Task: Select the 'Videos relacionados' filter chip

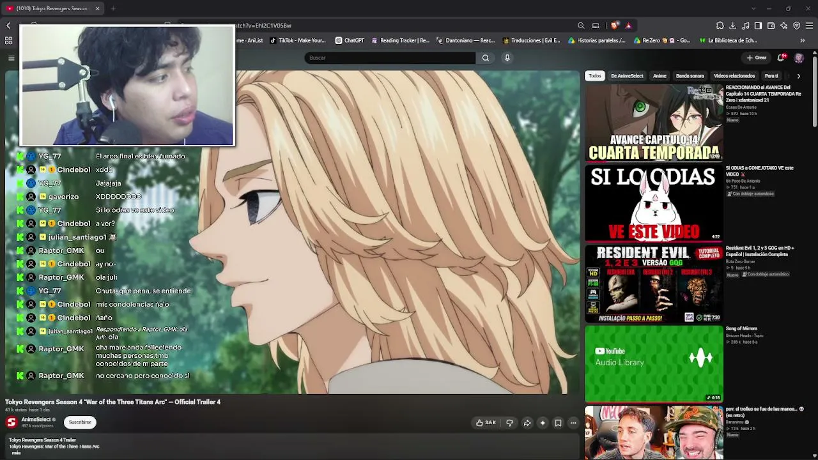Action: [x=734, y=75]
